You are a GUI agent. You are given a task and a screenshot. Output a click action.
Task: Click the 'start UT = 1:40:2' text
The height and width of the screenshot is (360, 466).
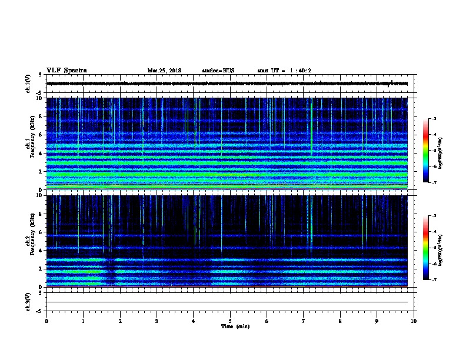[284, 71]
